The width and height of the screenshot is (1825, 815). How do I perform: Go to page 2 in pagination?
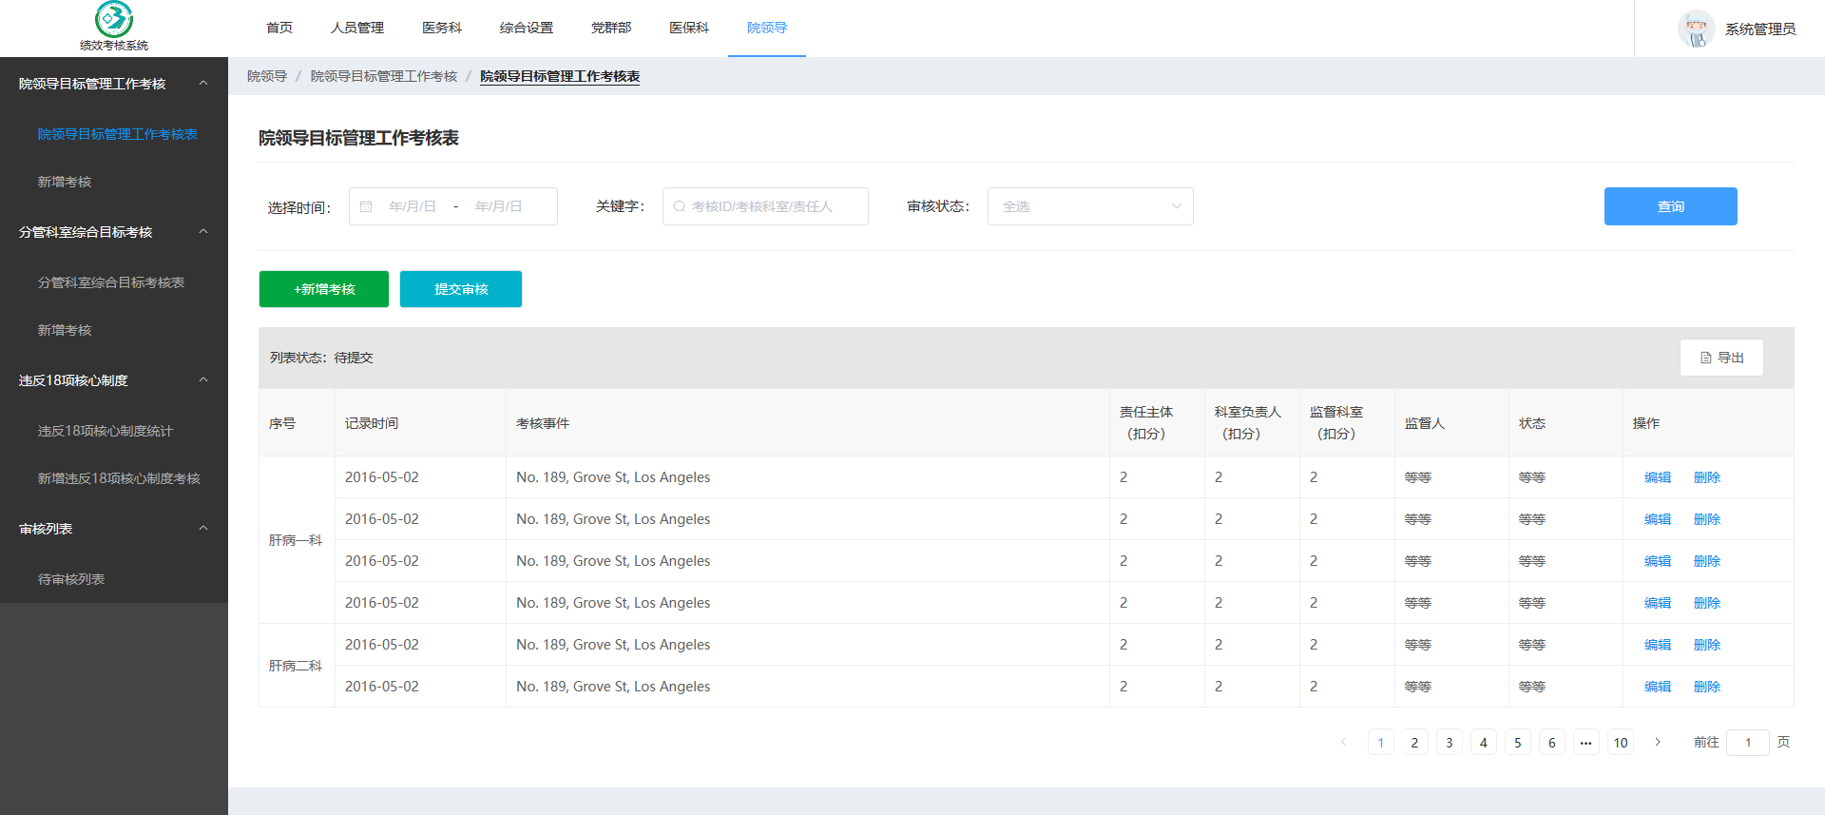pos(1415,743)
